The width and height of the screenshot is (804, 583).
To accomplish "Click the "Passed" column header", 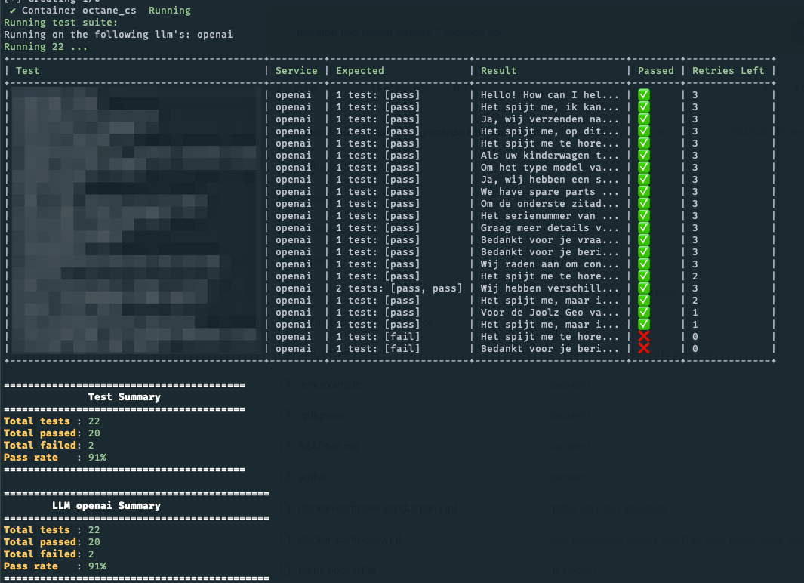I will click(655, 71).
